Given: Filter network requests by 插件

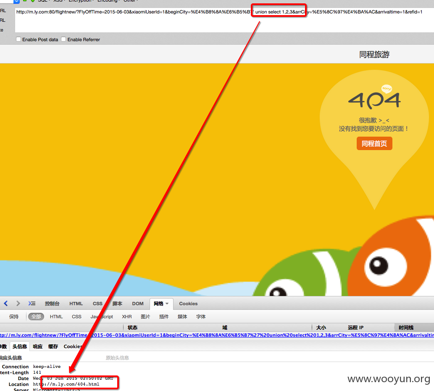Looking at the screenshot, I should [x=164, y=317].
